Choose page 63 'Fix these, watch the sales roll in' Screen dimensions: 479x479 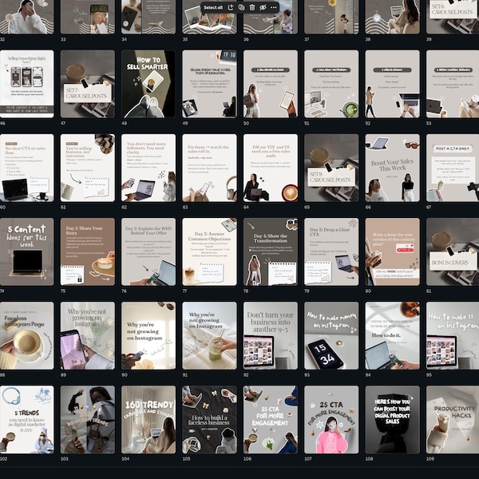pyautogui.click(x=209, y=168)
